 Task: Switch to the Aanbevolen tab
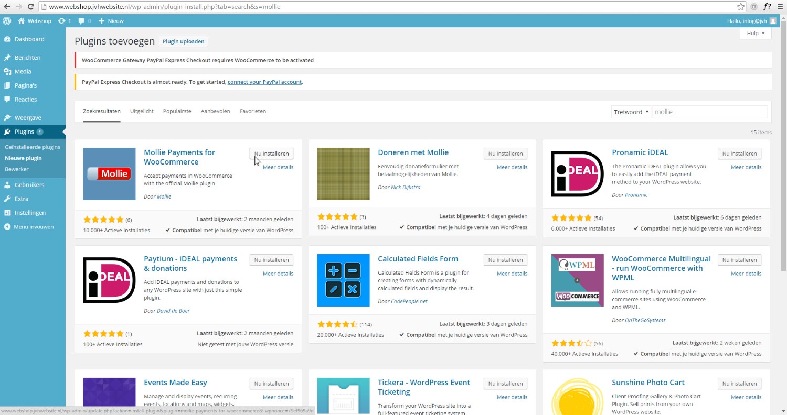coord(215,111)
